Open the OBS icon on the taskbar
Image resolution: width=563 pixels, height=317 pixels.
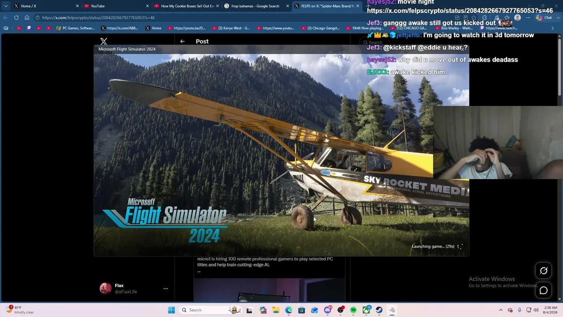[340, 310]
